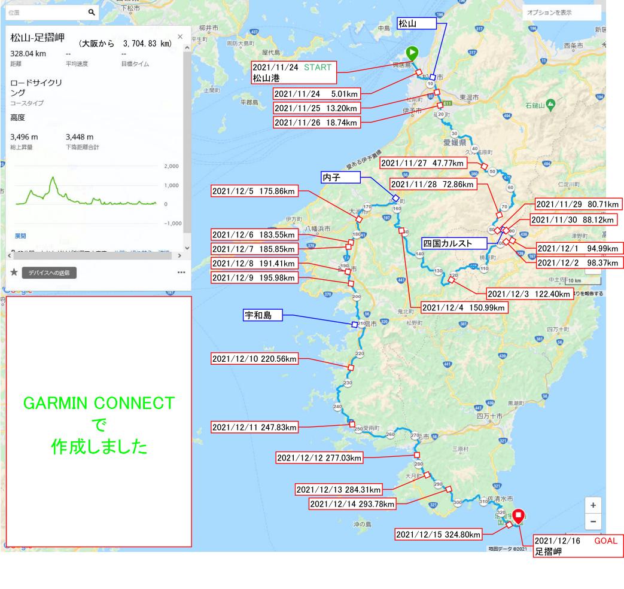This screenshot has width=624, height=589.
Task: Click the panel scrollbar down arrow
Action: pyautogui.click(x=187, y=248)
